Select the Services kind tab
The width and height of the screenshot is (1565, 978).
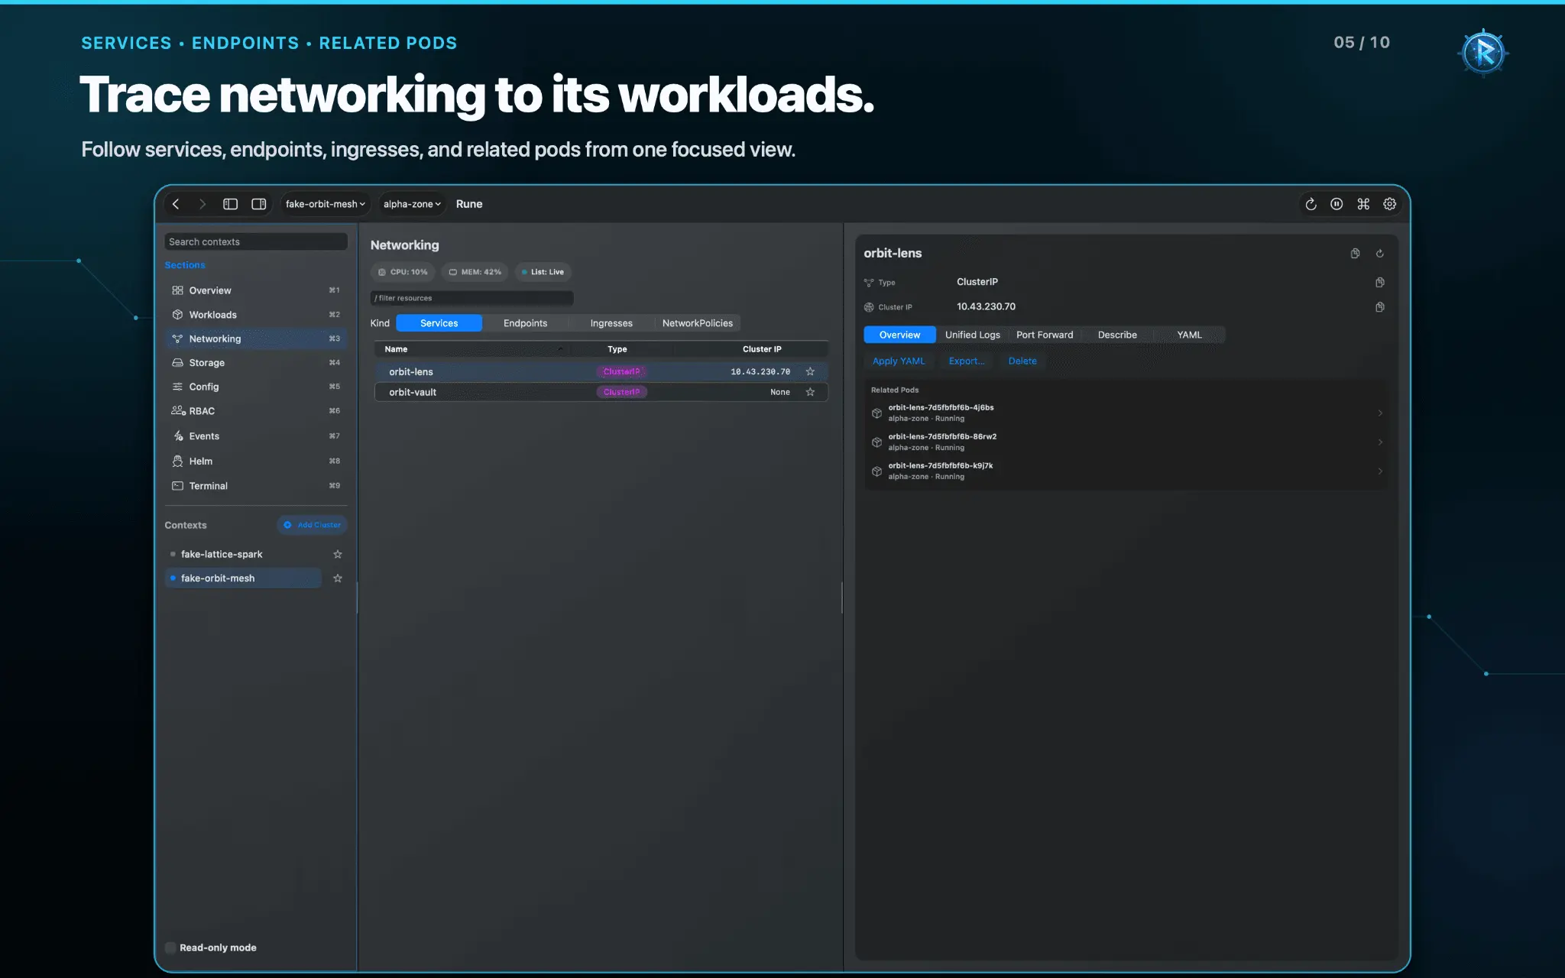pyautogui.click(x=439, y=323)
